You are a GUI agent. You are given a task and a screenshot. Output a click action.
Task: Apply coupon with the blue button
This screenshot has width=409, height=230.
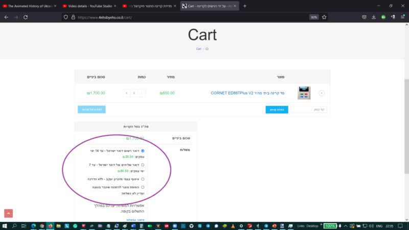tap(277, 109)
